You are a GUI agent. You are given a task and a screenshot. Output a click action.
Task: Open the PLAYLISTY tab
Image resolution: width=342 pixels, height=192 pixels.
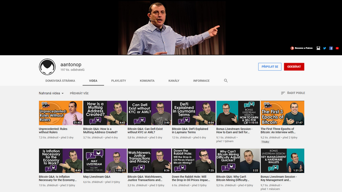(x=118, y=81)
